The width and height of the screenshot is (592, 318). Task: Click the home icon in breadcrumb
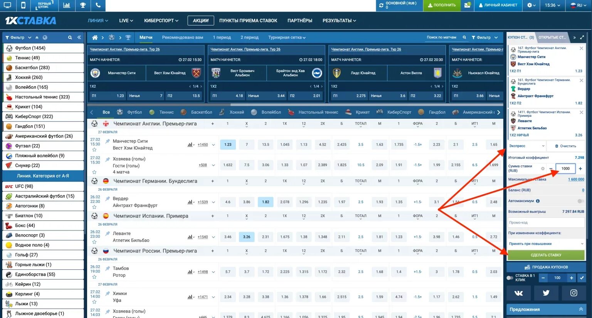coord(95,37)
